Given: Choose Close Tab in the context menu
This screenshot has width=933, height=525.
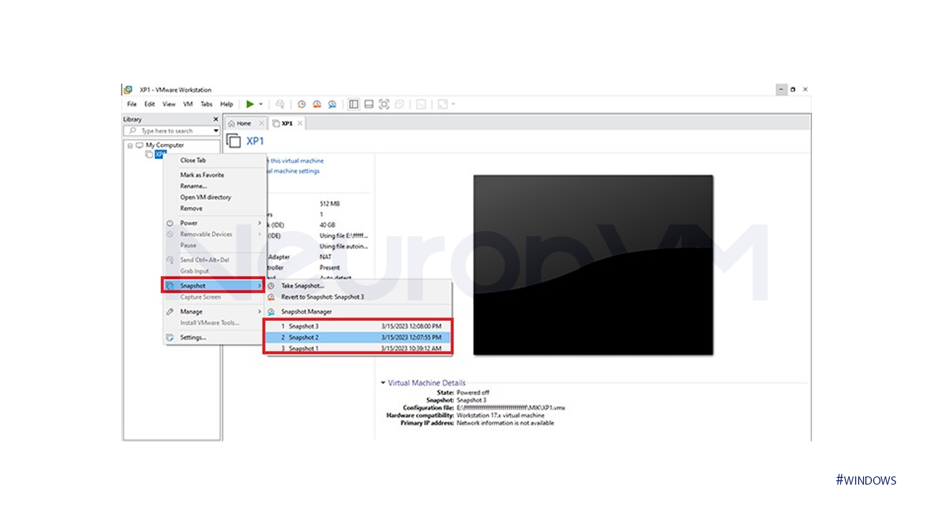Looking at the screenshot, I should (215, 160).
